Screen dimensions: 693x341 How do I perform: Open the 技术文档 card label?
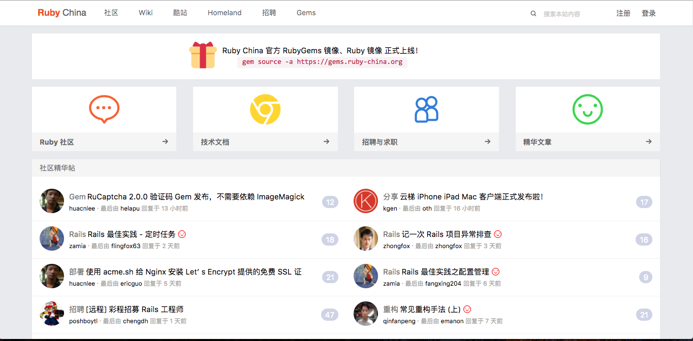[x=215, y=142]
